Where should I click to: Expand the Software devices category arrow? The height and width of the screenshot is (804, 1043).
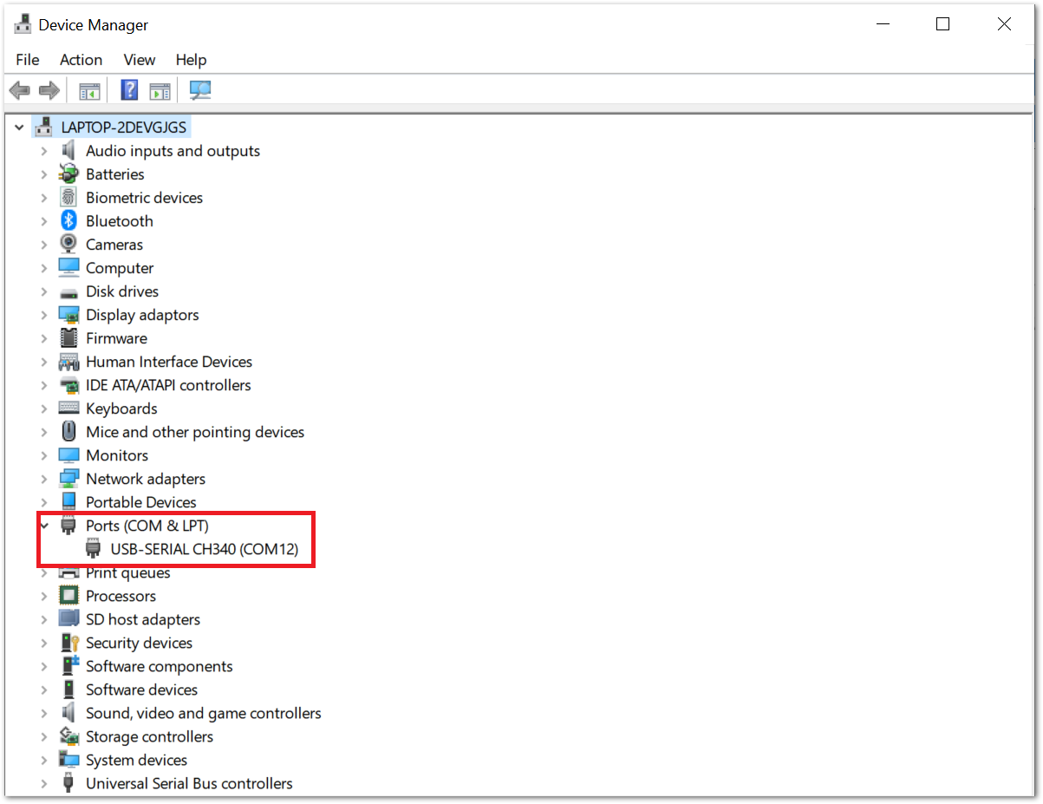coord(44,690)
